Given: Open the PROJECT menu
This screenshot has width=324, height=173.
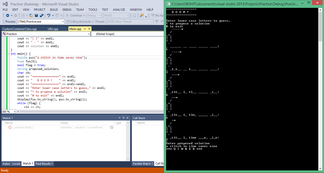Looking at the screenshot, I should [40, 10].
